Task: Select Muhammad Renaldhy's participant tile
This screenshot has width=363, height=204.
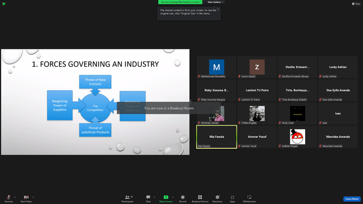Action: [217, 67]
